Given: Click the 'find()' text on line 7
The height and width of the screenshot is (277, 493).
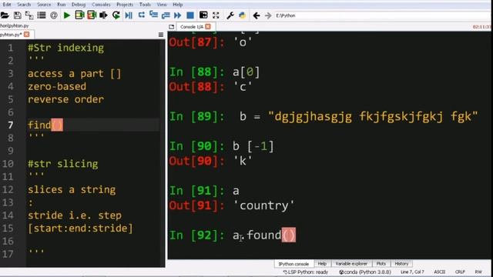Looking at the screenshot, I should [45, 125].
